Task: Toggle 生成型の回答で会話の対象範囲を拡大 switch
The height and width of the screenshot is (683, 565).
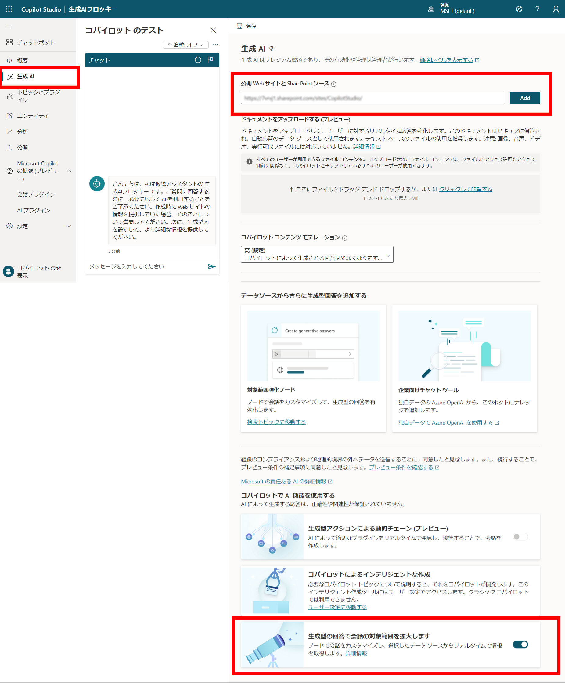Action: tap(520, 644)
